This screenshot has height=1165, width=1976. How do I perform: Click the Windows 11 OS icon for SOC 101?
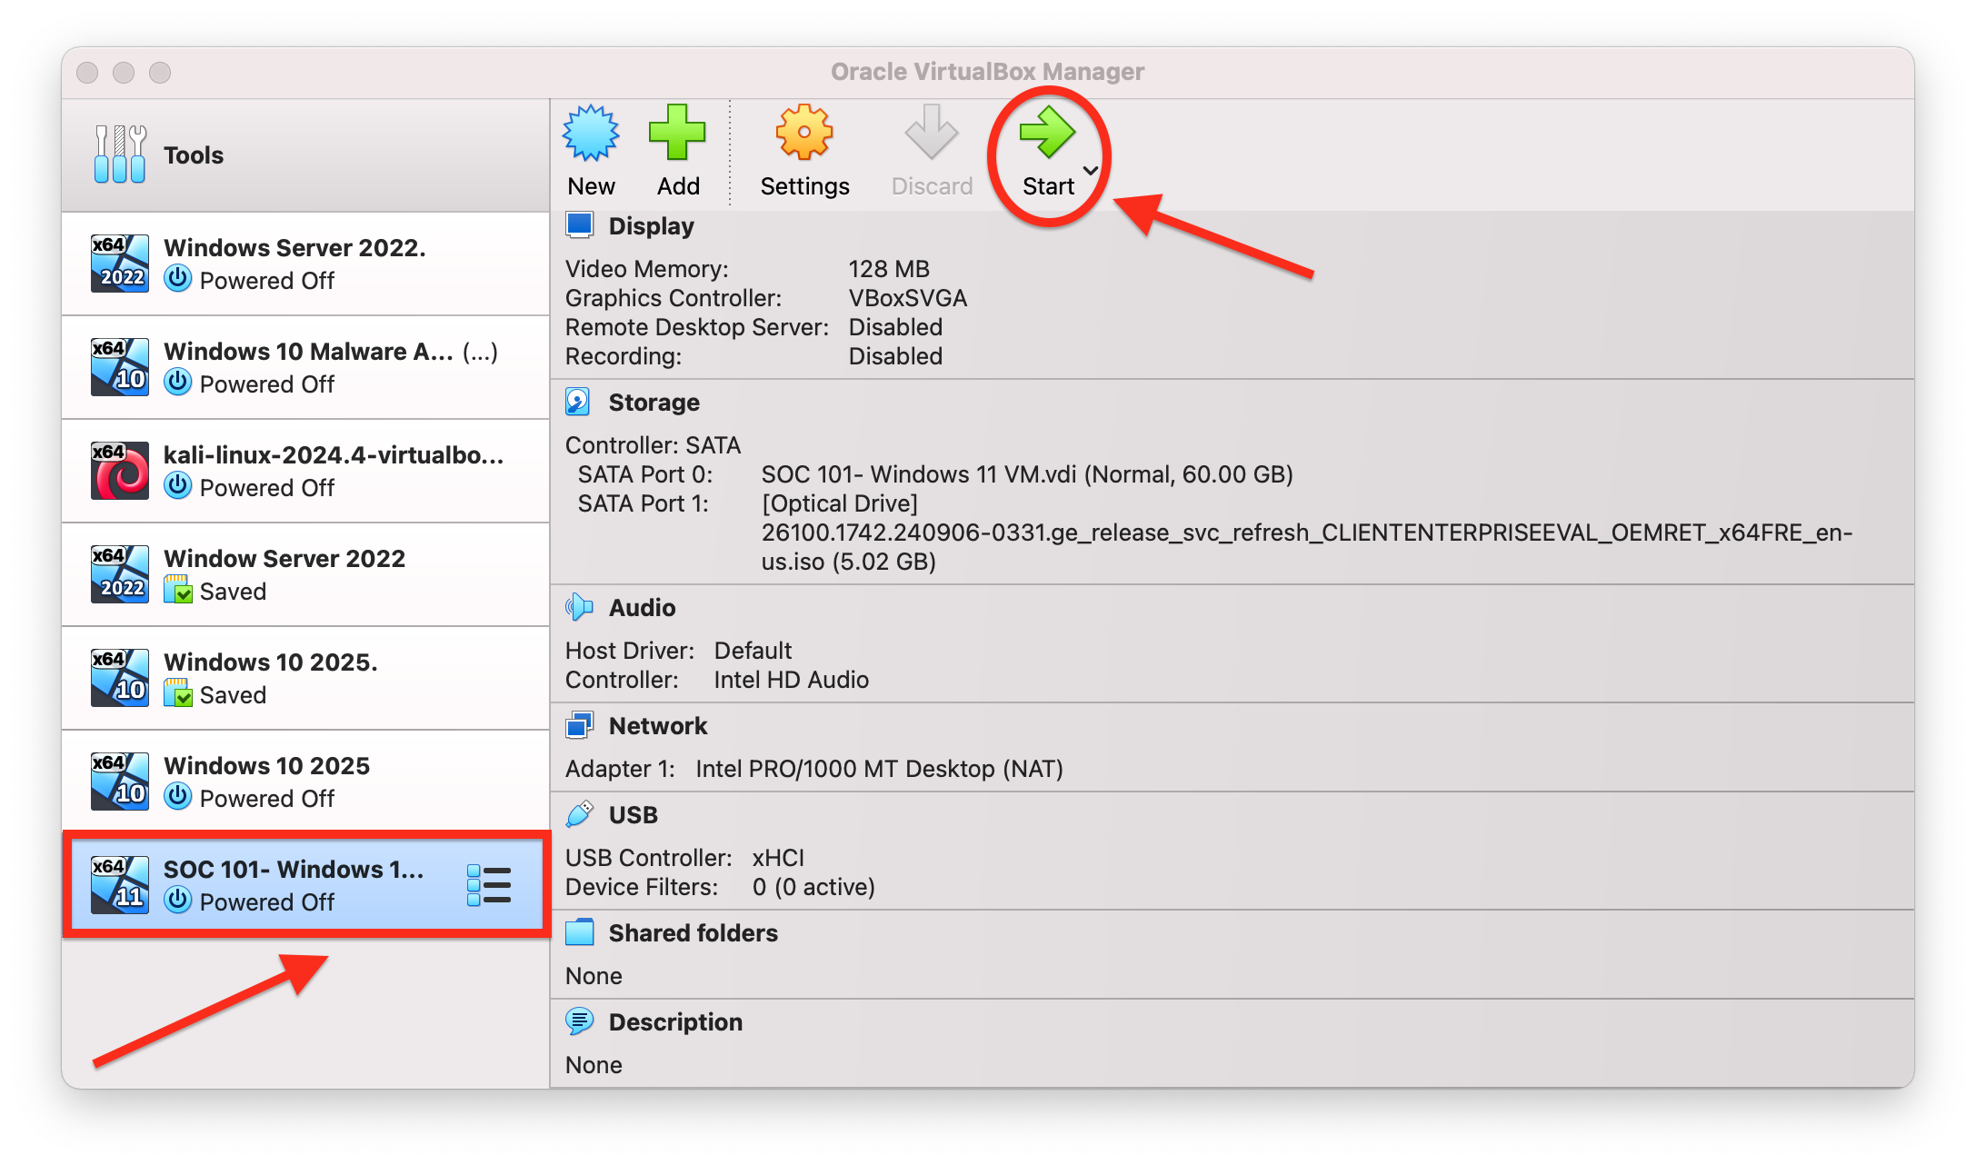coord(120,885)
